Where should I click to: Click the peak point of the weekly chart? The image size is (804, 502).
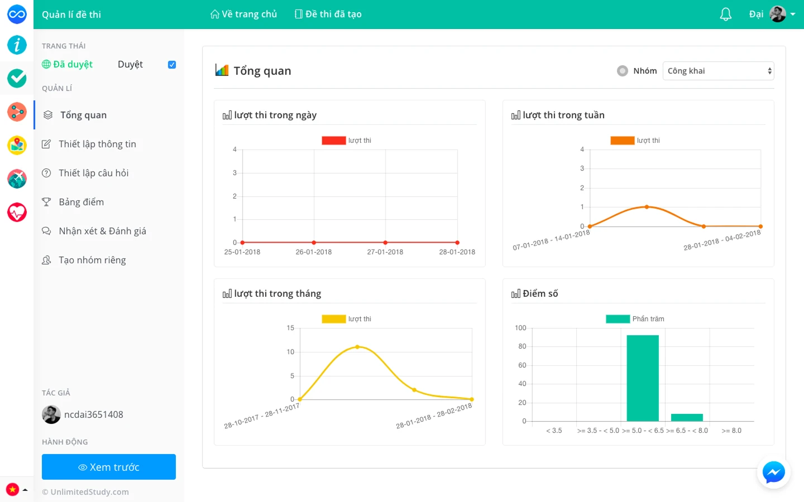647,207
